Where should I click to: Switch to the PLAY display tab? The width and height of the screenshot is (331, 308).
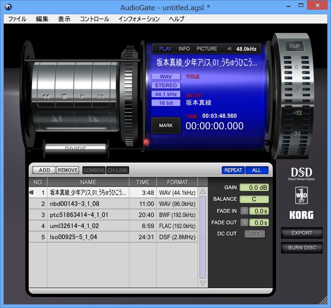(x=165, y=49)
